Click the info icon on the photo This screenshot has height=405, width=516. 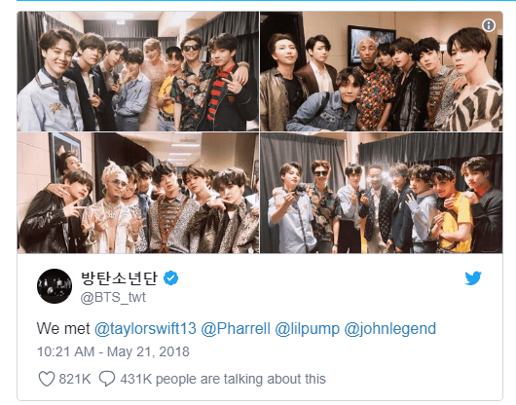(x=489, y=25)
